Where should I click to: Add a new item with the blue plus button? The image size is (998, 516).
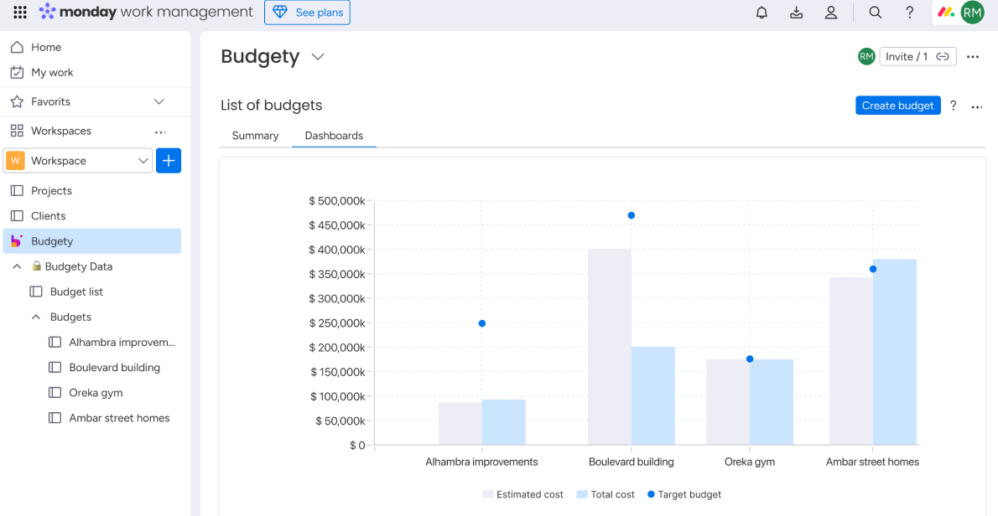[169, 160]
